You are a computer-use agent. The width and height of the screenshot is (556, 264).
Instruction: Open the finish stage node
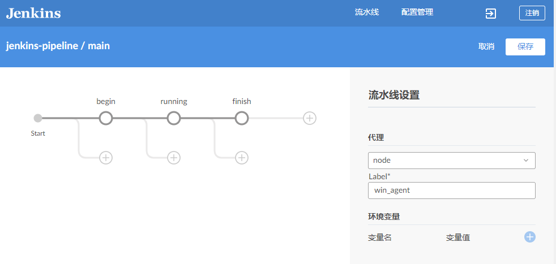pyautogui.click(x=241, y=118)
